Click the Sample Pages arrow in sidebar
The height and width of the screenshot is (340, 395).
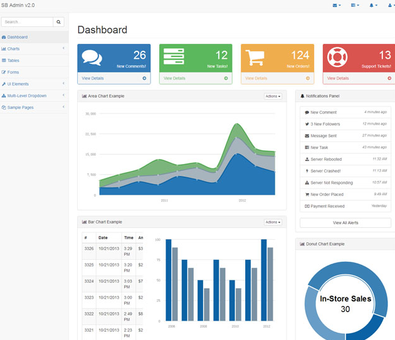coord(63,106)
